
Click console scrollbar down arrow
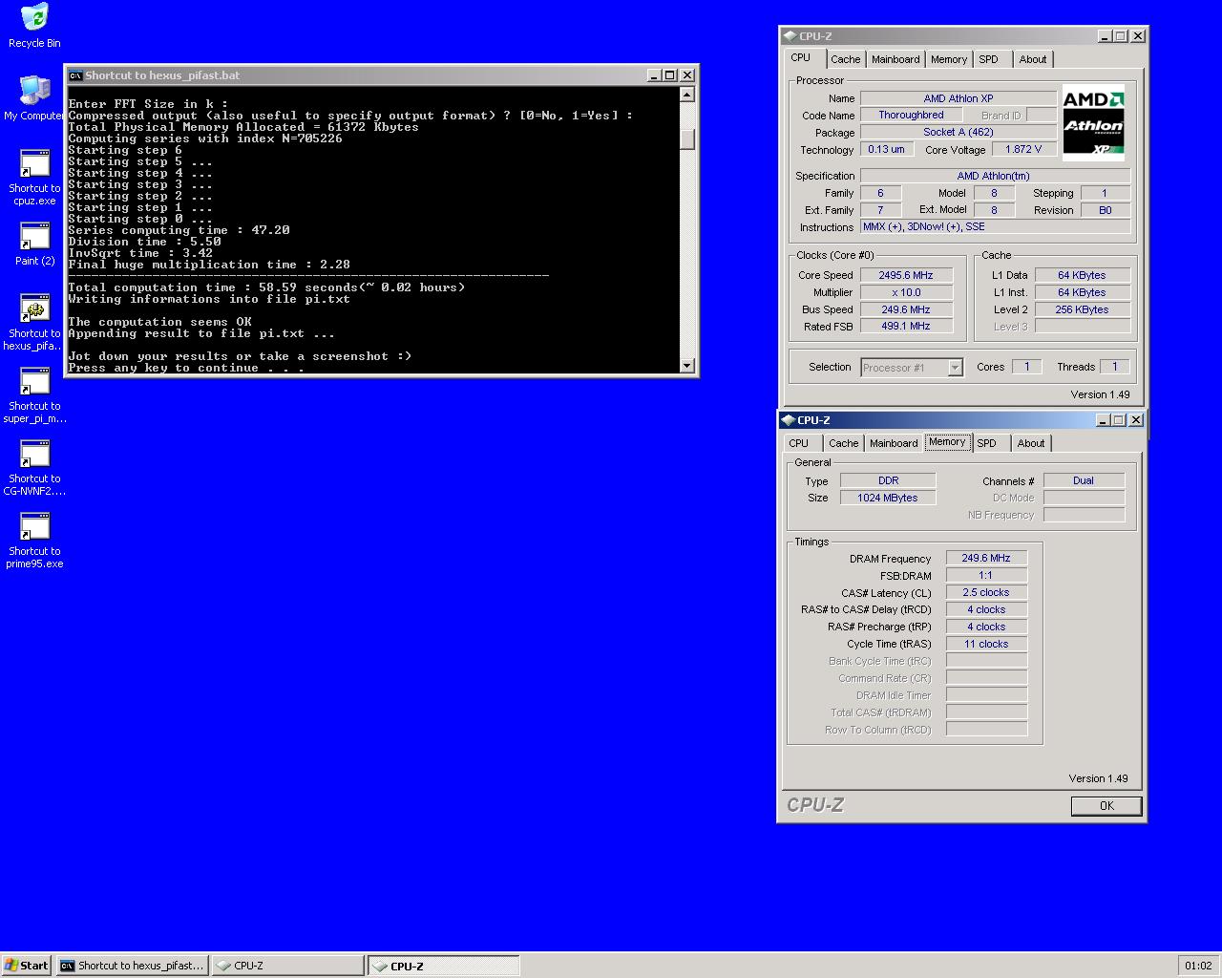[x=687, y=366]
